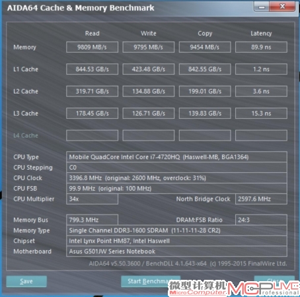
Task: Click the AIDA64 v5.50.3600 version text
Action: (188, 263)
